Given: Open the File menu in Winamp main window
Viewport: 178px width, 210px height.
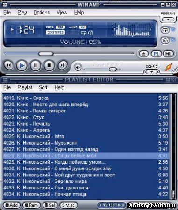Looking at the screenshot, I should click(7, 13).
